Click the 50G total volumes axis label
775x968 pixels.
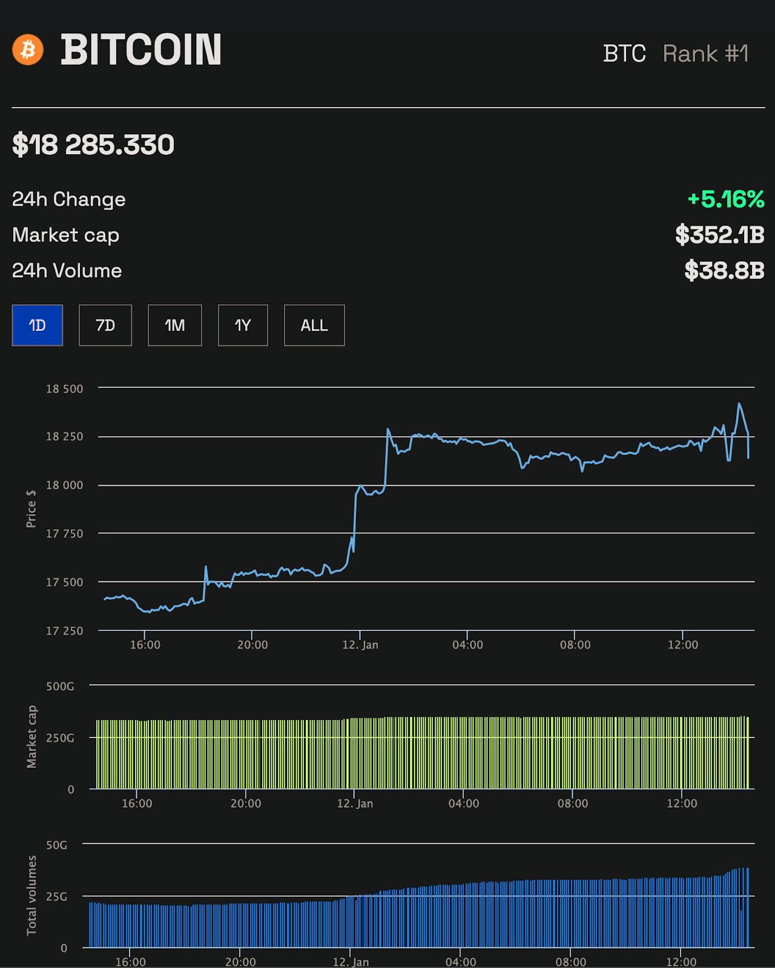[57, 845]
